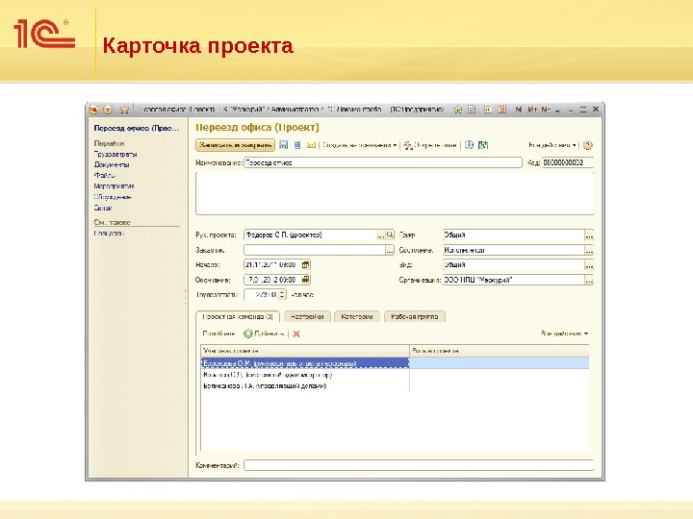Open the form's Все действия menu
The width and height of the screenshot is (693, 519).
[x=552, y=145]
